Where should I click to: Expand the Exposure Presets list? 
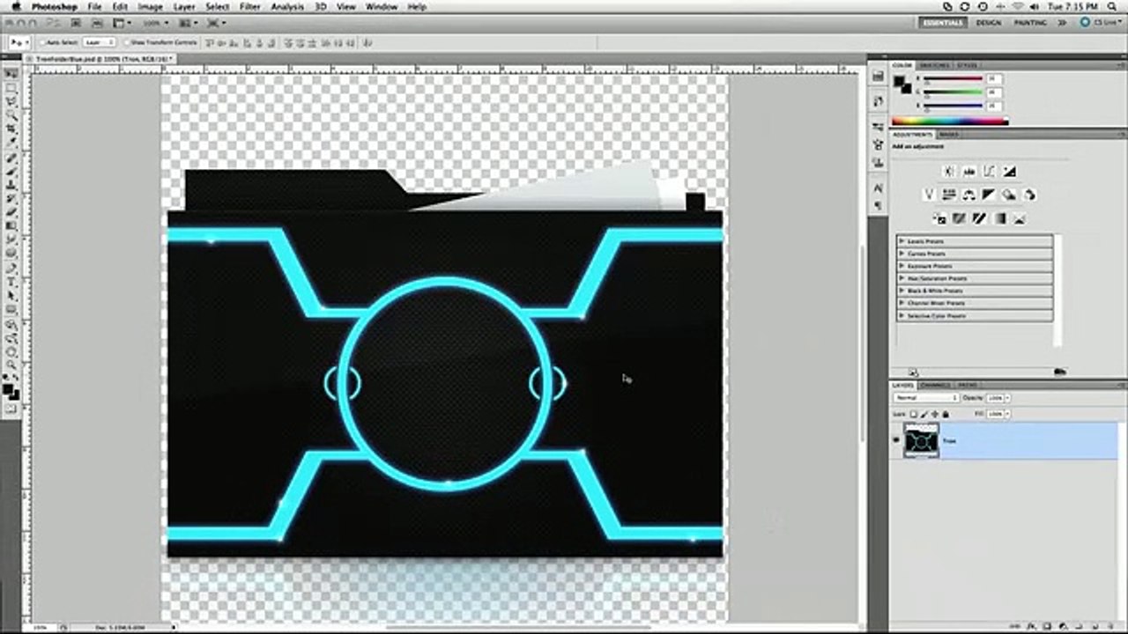pos(902,266)
